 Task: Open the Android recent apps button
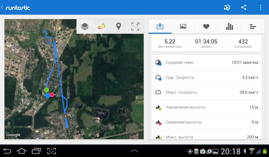click(36, 151)
